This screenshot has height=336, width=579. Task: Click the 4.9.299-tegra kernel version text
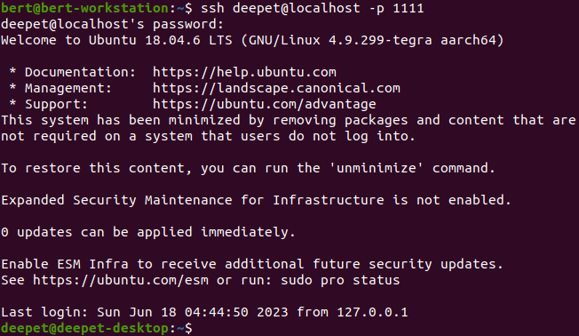point(380,40)
